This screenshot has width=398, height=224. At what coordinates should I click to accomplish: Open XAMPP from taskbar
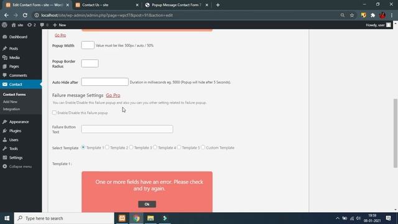tap(122, 218)
